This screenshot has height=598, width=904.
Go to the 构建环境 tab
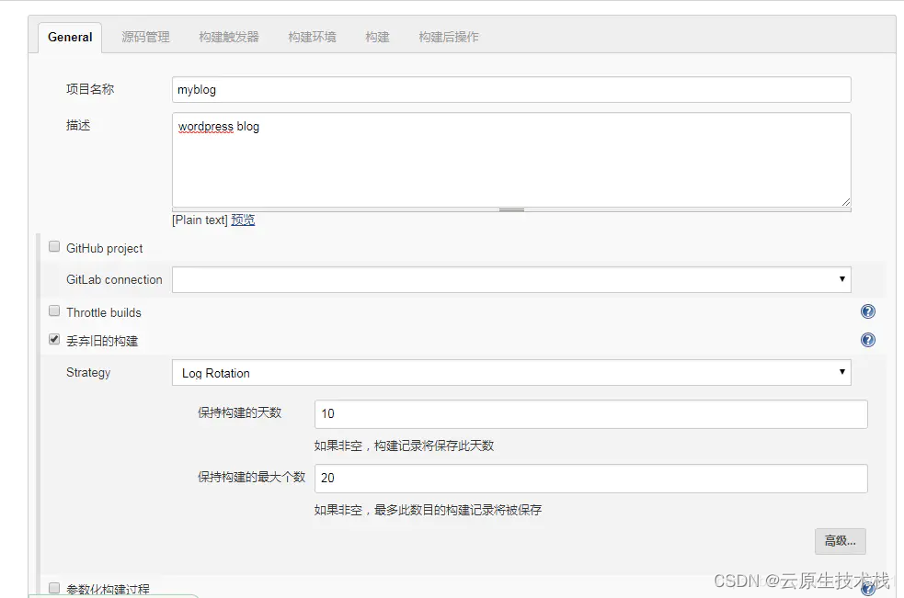312,38
